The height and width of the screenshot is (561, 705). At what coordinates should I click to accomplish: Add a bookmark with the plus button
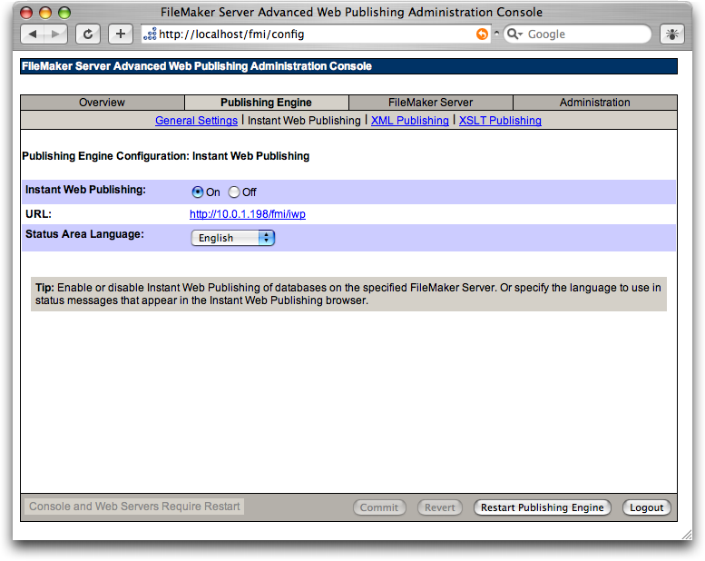[x=120, y=34]
